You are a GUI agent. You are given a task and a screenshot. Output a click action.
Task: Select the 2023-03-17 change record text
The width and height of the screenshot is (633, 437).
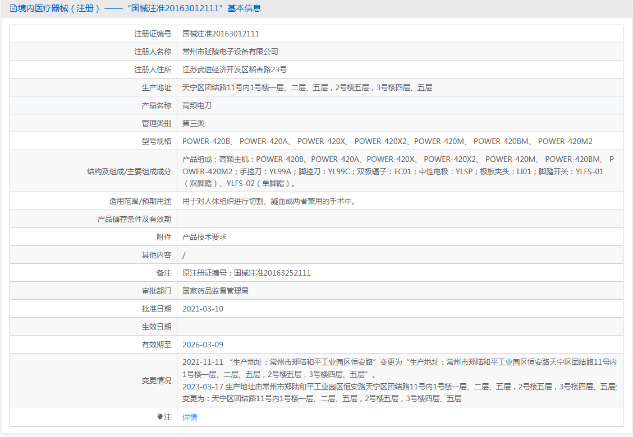coord(400,393)
